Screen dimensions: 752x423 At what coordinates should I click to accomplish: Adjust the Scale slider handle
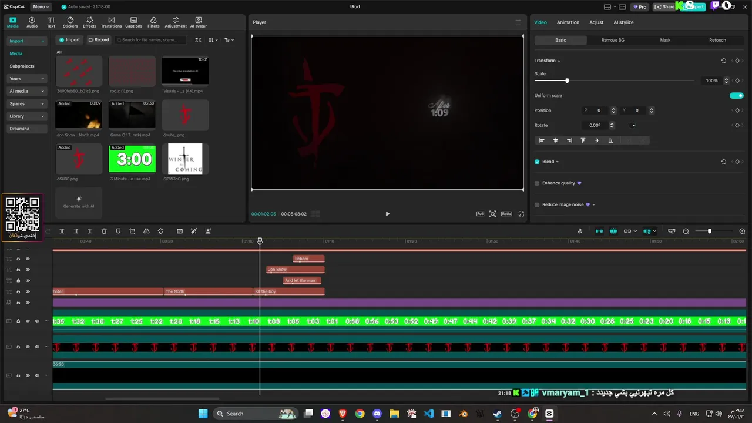point(567,80)
